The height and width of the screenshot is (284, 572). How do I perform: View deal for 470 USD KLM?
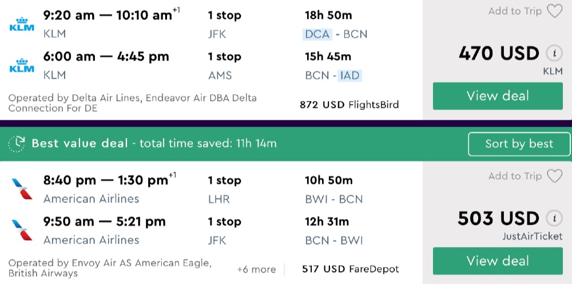(498, 96)
